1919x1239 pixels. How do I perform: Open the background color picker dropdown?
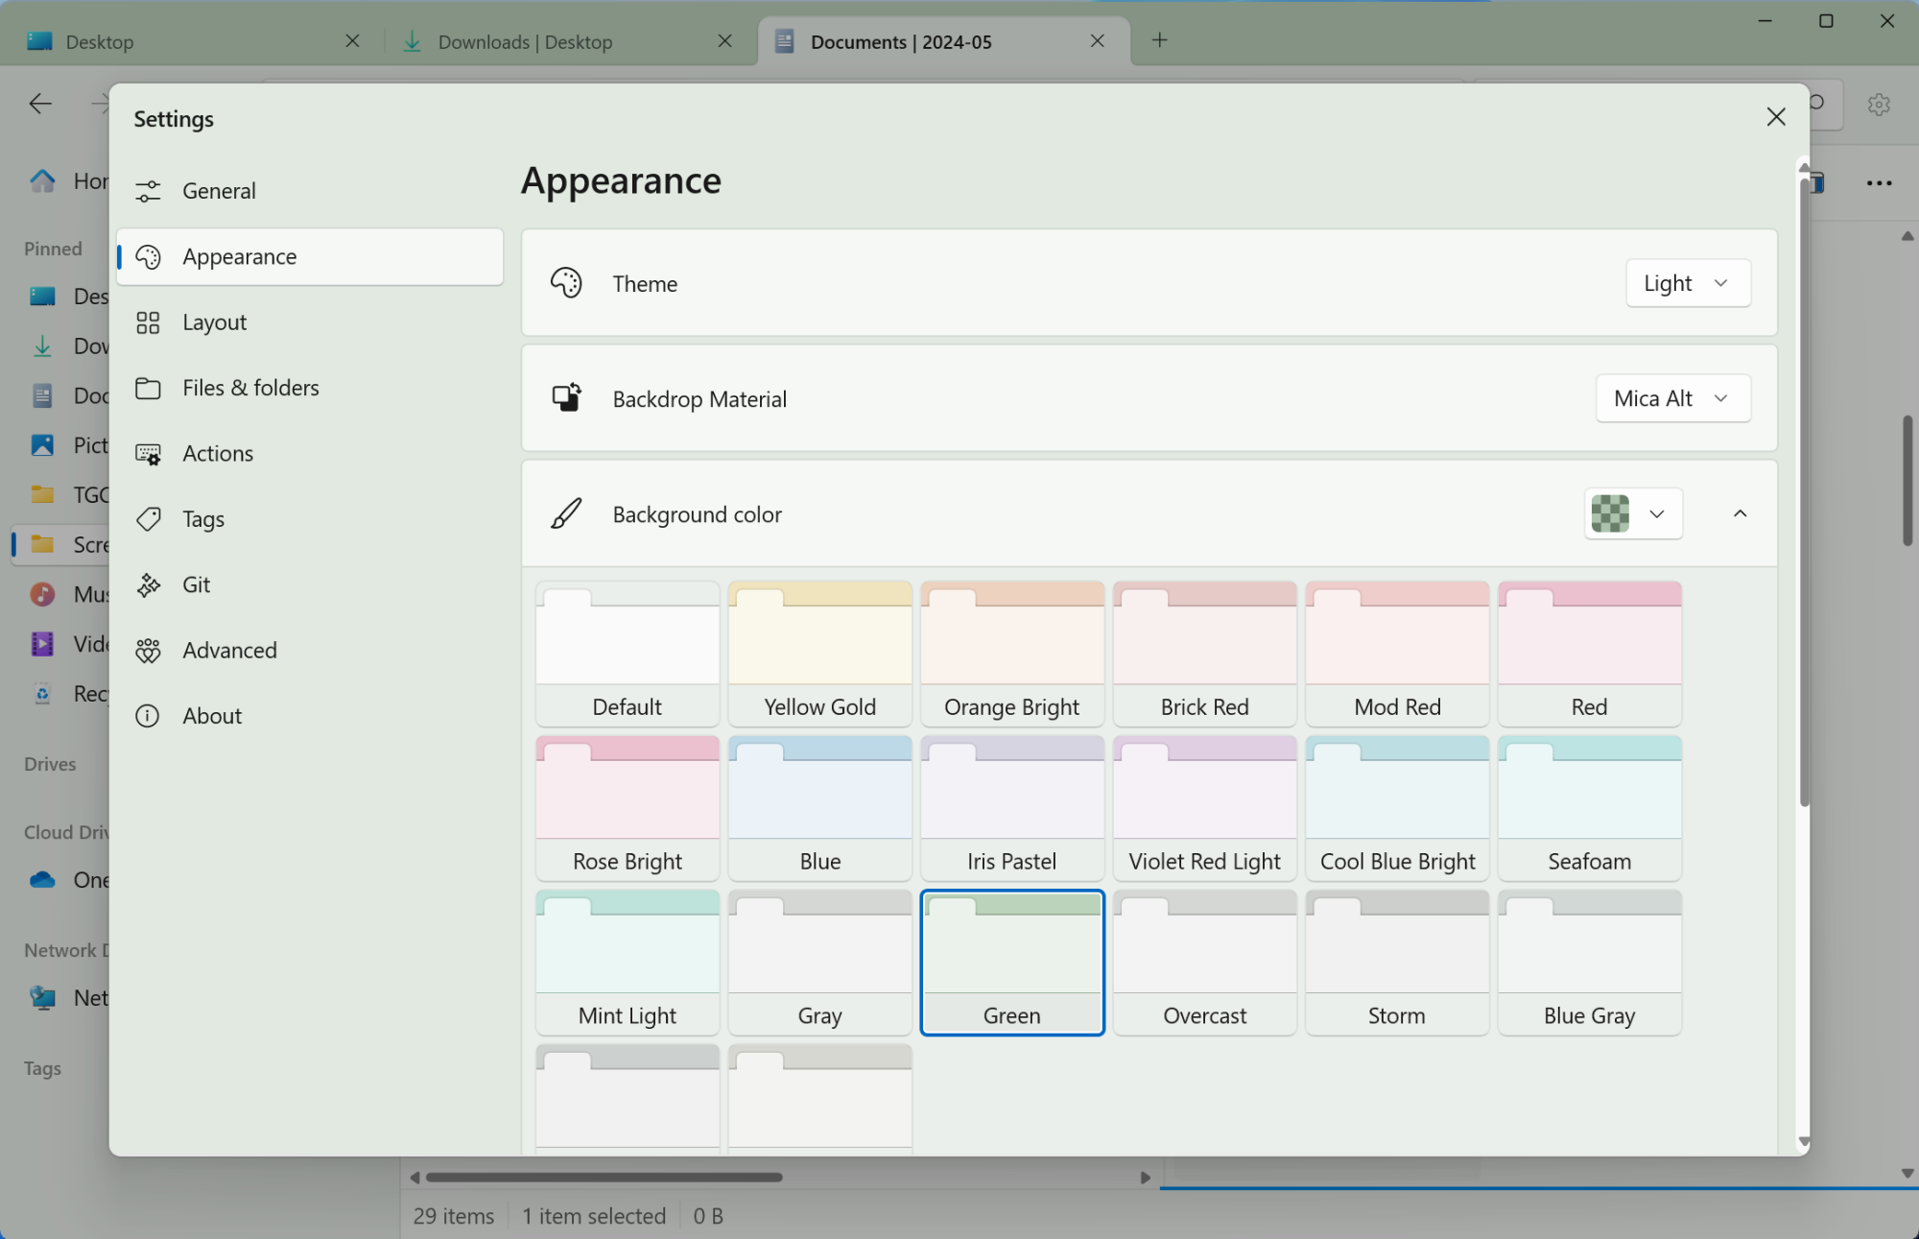1633,513
